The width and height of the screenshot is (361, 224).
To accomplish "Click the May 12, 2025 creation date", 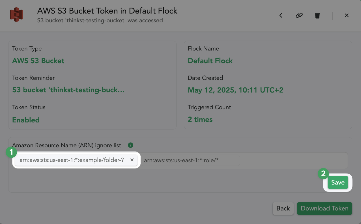I will click(236, 90).
